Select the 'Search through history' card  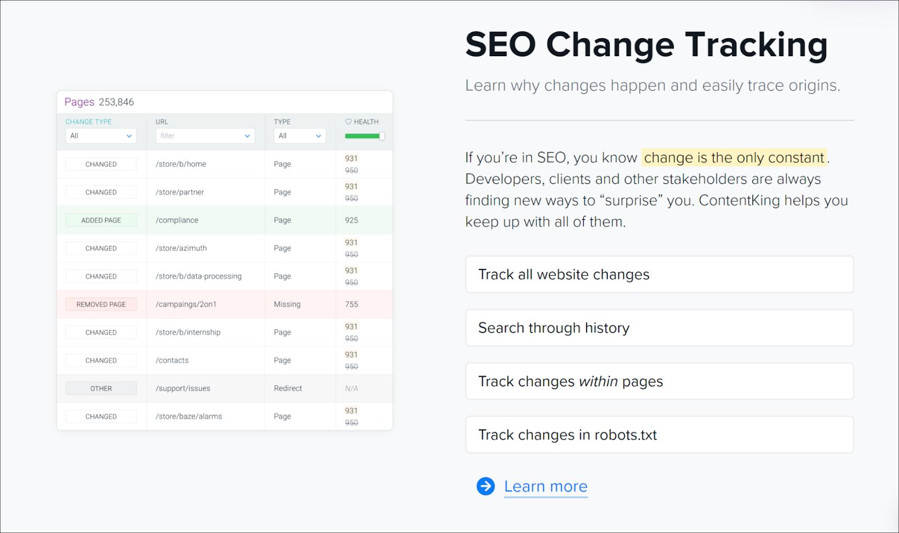659,328
